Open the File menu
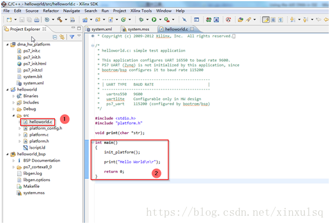Viewport: 330px width, 224px height. click(7, 11)
